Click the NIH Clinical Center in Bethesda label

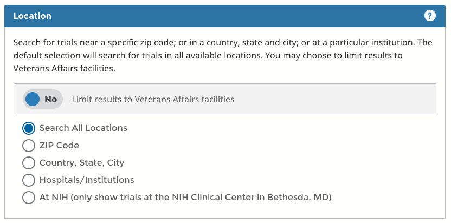(185, 197)
